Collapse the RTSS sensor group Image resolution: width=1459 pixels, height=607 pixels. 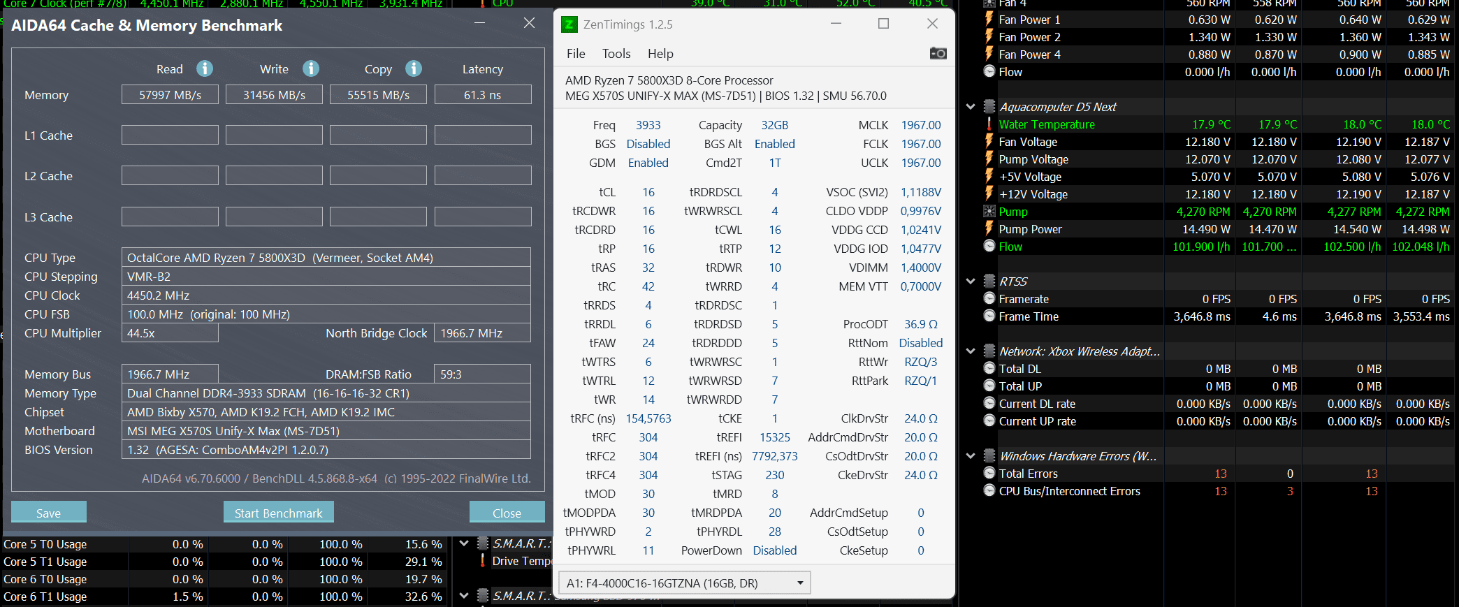[971, 281]
